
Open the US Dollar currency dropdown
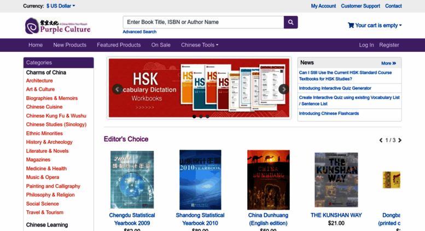point(61,6)
